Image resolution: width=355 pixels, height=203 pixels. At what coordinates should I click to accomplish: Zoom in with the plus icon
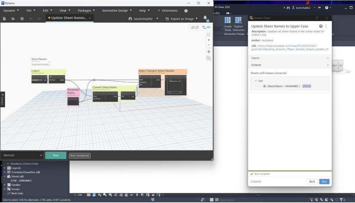[209, 40]
